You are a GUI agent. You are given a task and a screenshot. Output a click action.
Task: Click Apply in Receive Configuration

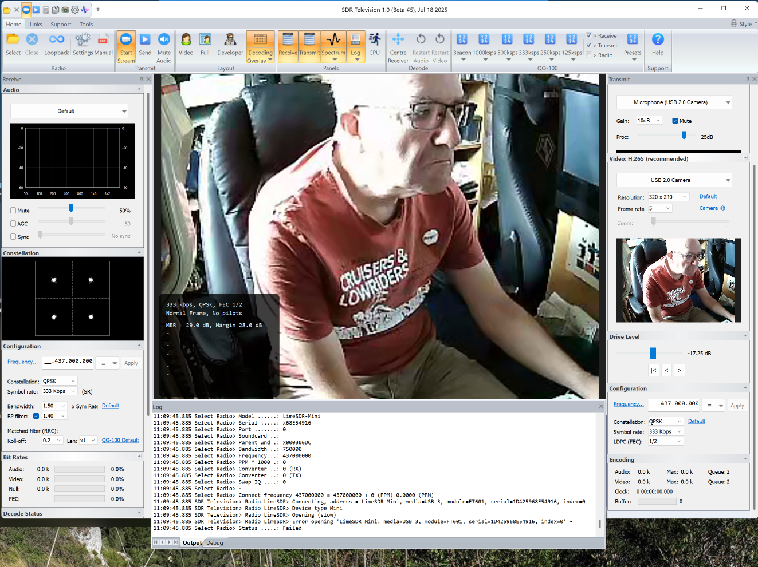pyautogui.click(x=131, y=363)
